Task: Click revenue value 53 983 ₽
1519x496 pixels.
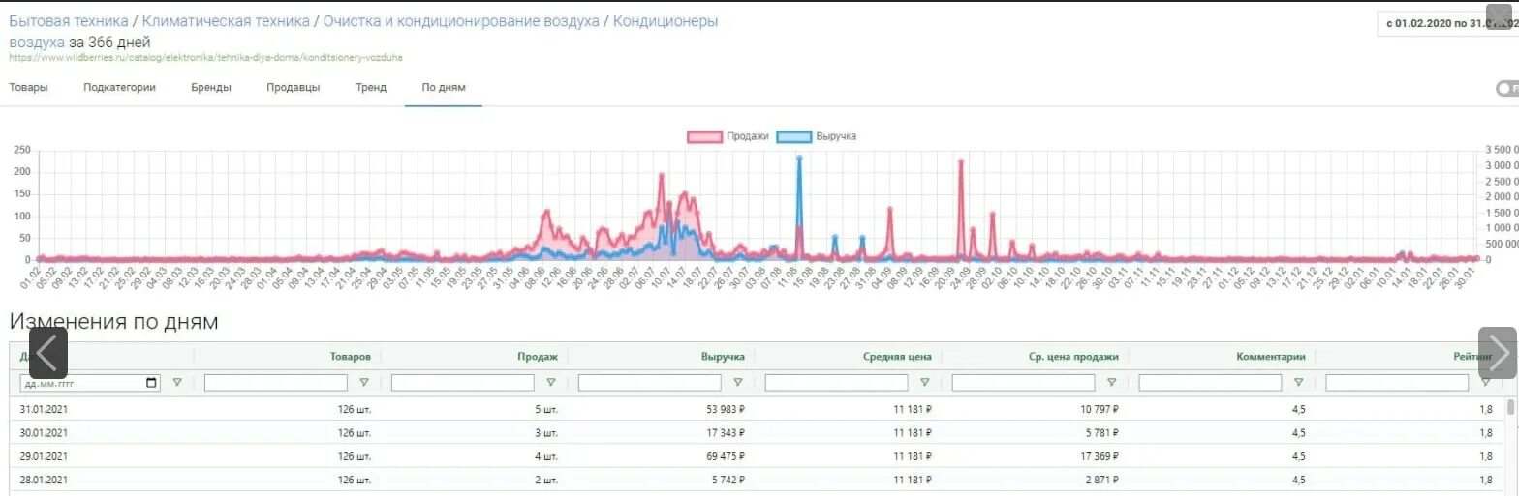Action: (x=725, y=409)
